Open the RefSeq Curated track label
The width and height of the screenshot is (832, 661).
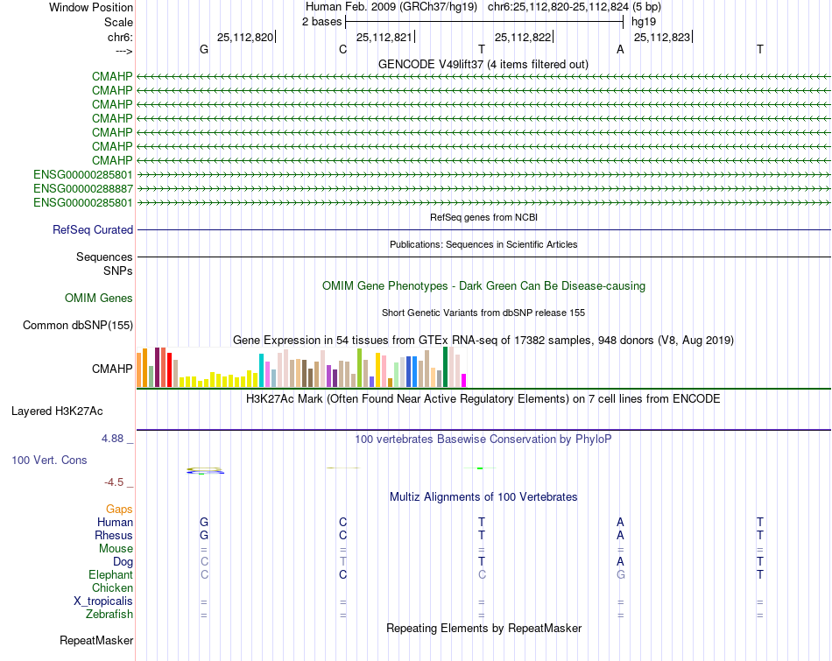[93, 229]
